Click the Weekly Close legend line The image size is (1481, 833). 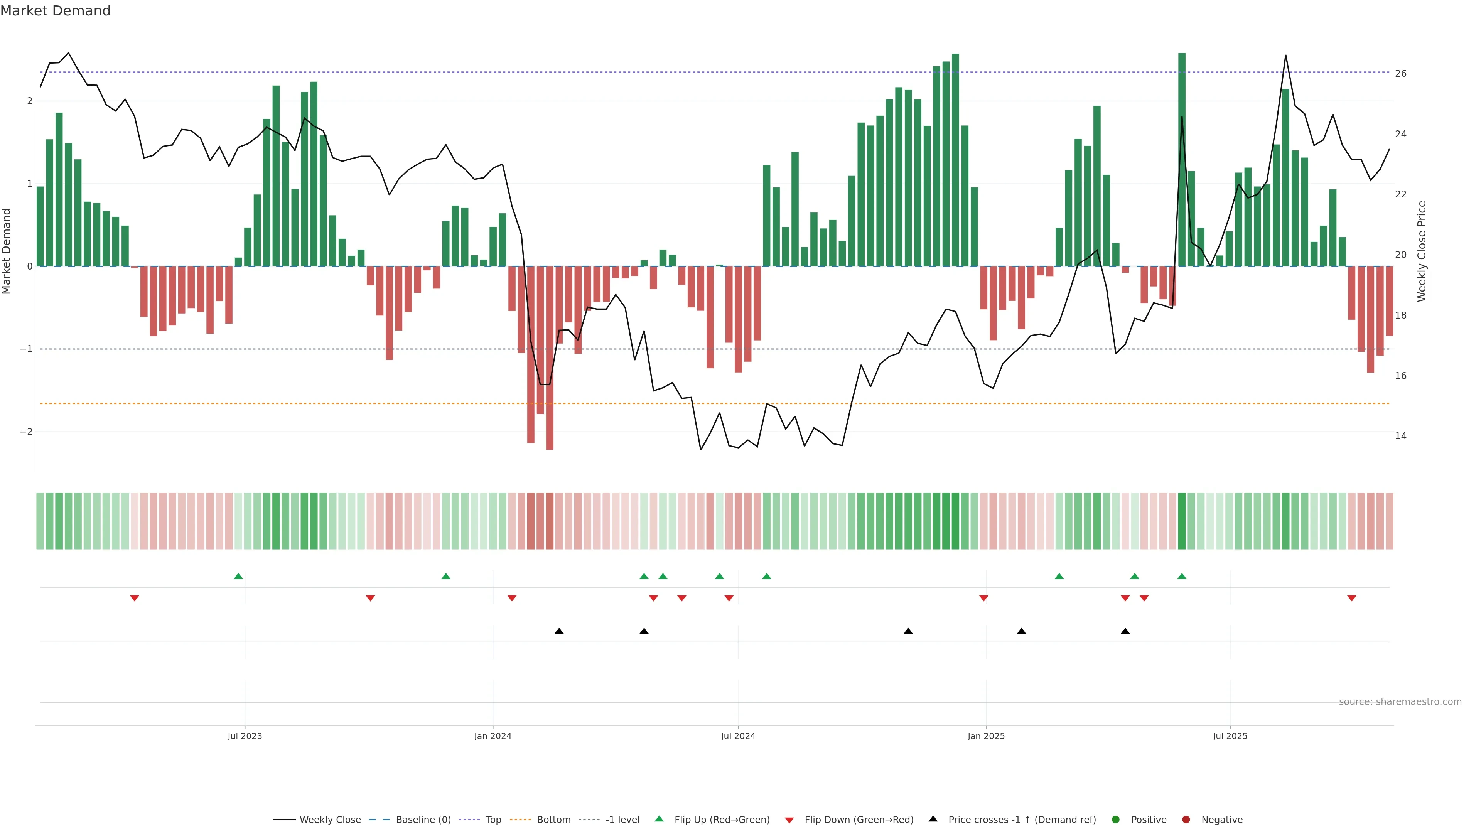tap(284, 820)
